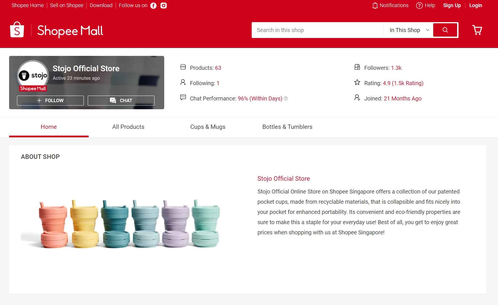
Task: Open the Notifications link text
Action: [394, 5]
